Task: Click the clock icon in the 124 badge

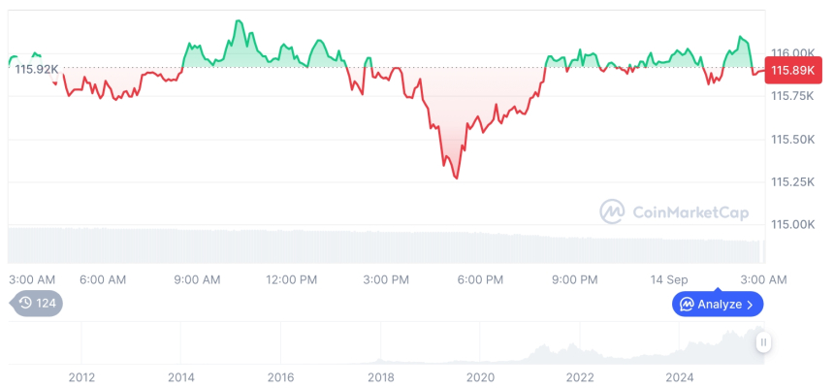Action: (x=26, y=304)
